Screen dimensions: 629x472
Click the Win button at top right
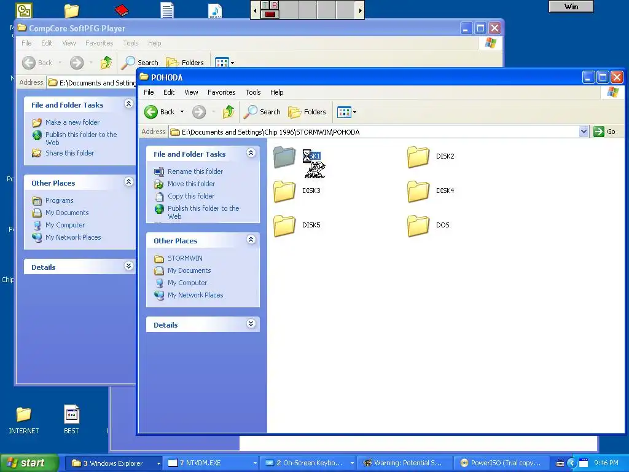pyautogui.click(x=571, y=6)
